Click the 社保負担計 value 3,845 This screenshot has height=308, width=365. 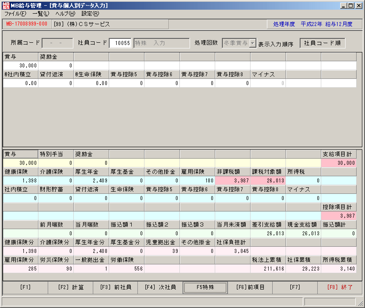point(233,251)
